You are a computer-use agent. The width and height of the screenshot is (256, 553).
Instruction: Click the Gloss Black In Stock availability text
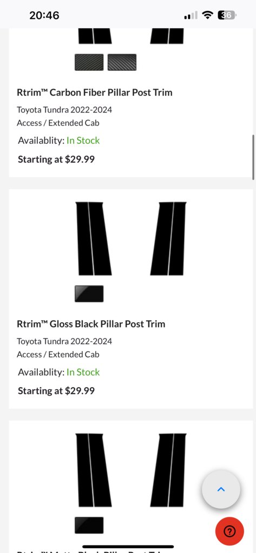[83, 372]
